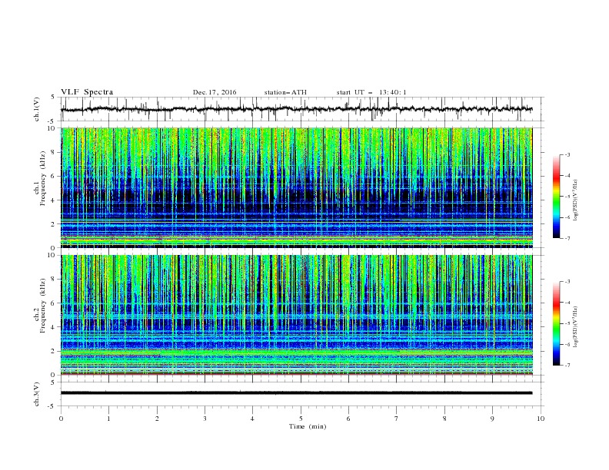Click the "-3" label on ch.1 color bar
Screen dimensions: 609x470
click(567, 154)
